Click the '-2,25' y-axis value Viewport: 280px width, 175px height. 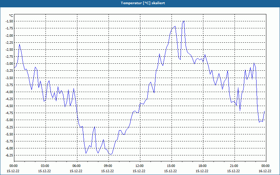click(x=10, y=42)
